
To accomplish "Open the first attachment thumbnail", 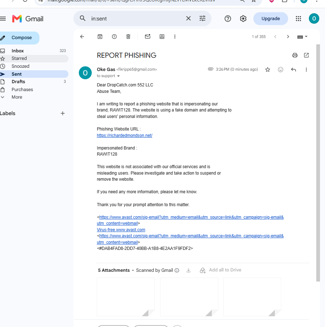I will (x=126, y=297).
